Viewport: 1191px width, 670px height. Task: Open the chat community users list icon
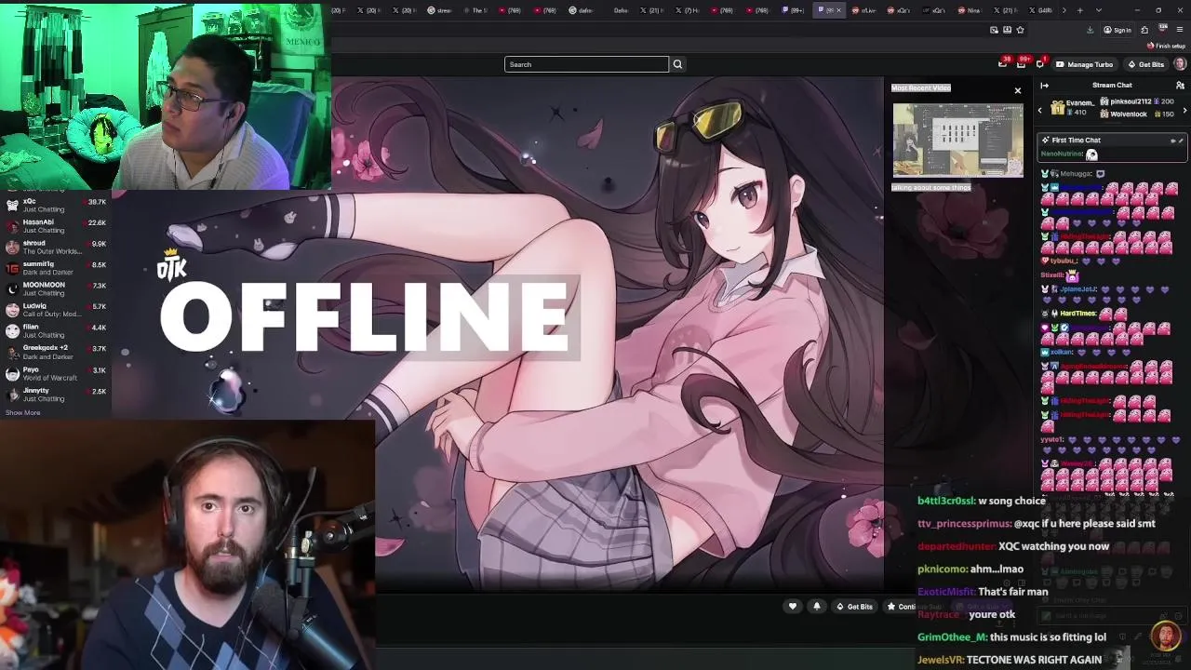(1180, 85)
